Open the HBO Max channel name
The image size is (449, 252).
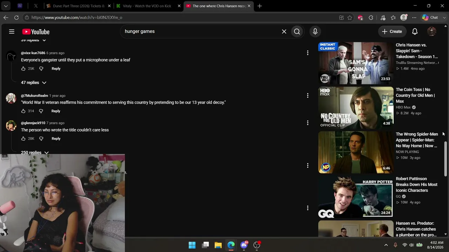pos(403,107)
